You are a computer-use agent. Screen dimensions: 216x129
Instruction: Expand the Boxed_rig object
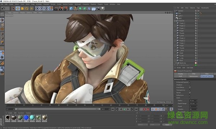tap(176, 63)
